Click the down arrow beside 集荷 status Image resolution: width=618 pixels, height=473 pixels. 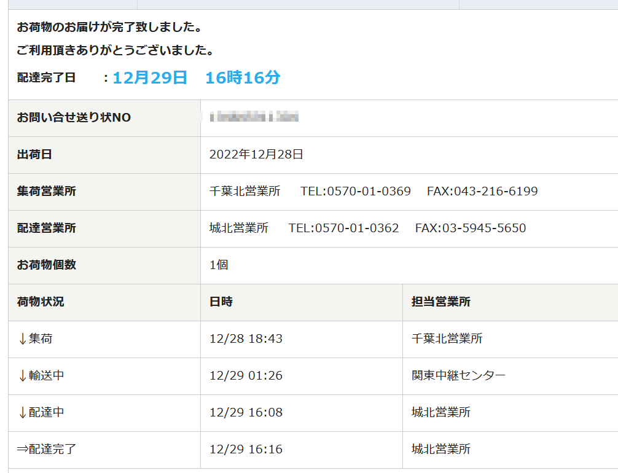point(23,339)
